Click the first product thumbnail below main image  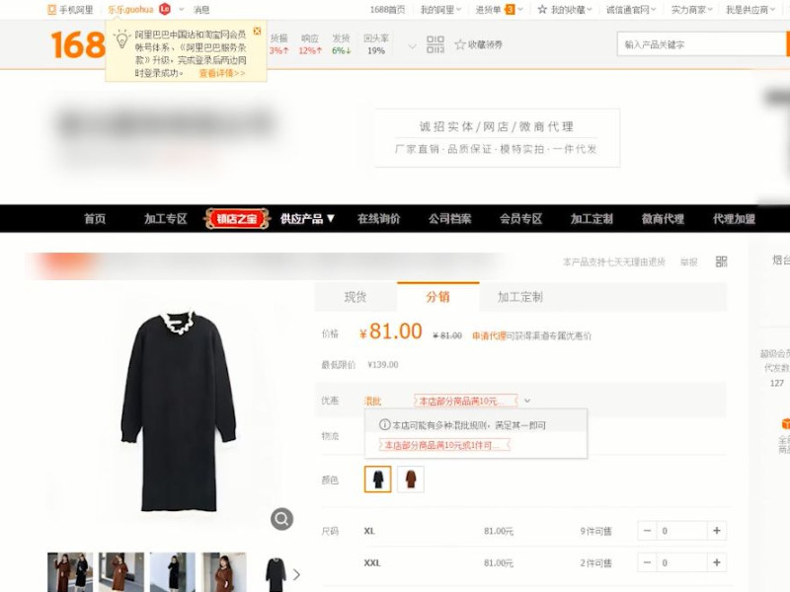point(67,572)
